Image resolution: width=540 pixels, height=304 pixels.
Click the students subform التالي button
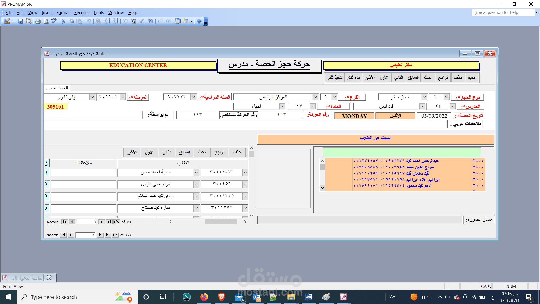tap(167, 152)
